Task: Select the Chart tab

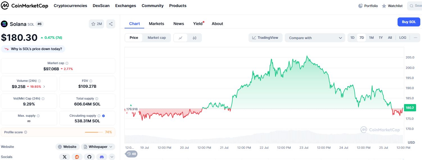Action: pos(134,24)
